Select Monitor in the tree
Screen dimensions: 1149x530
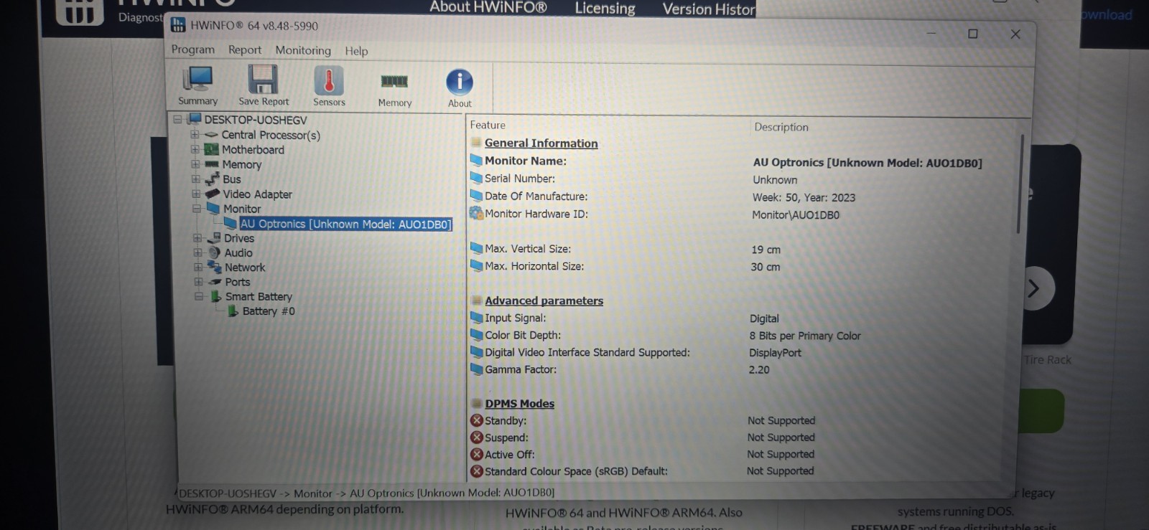point(242,209)
